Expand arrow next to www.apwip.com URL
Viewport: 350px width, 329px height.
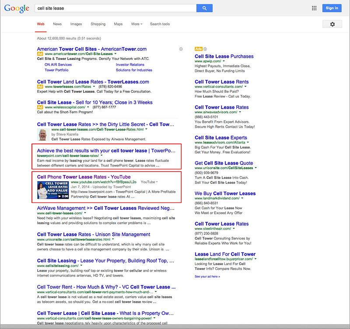(x=224, y=61)
